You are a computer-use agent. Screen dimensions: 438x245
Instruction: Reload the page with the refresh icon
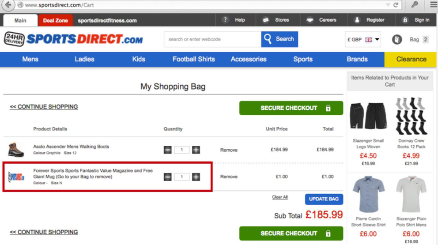coord(396,5)
